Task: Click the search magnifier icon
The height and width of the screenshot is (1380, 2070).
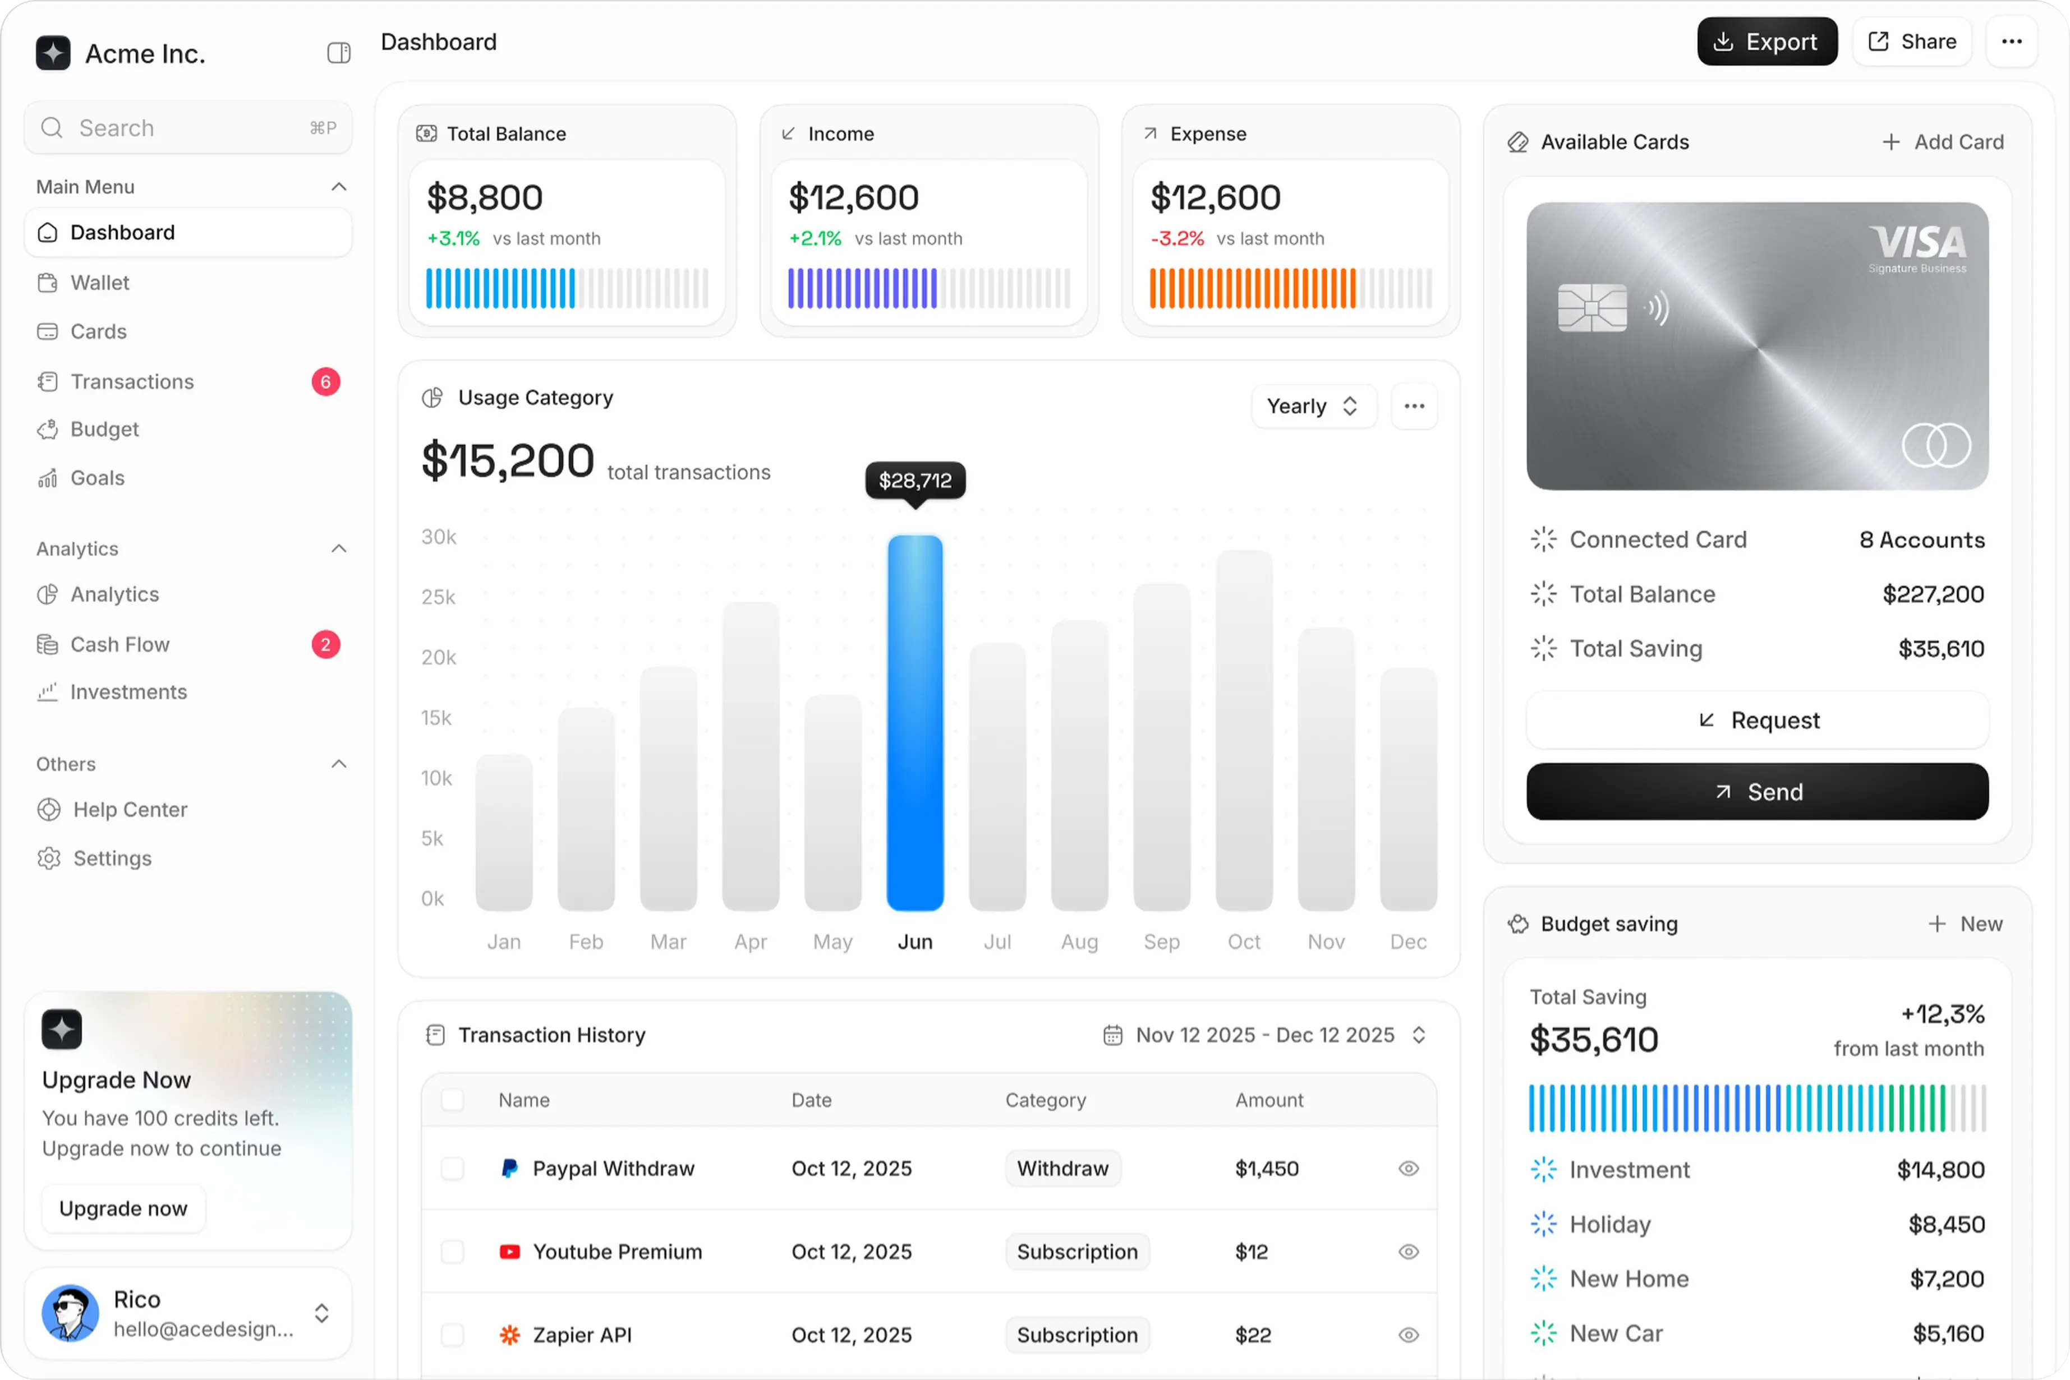Action: click(52, 128)
